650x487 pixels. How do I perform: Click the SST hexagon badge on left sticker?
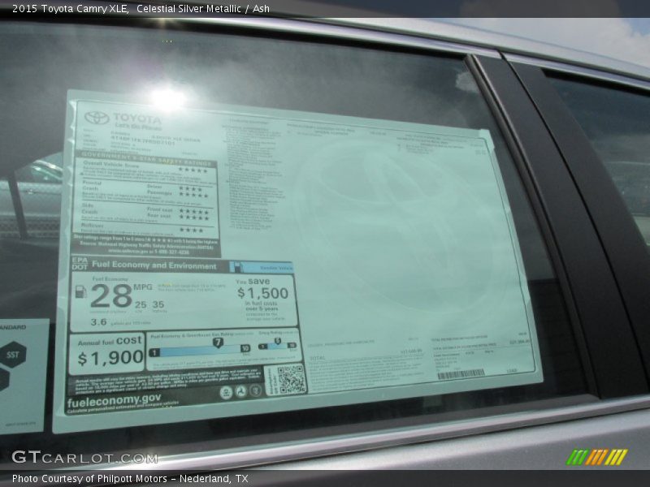[x=13, y=354]
